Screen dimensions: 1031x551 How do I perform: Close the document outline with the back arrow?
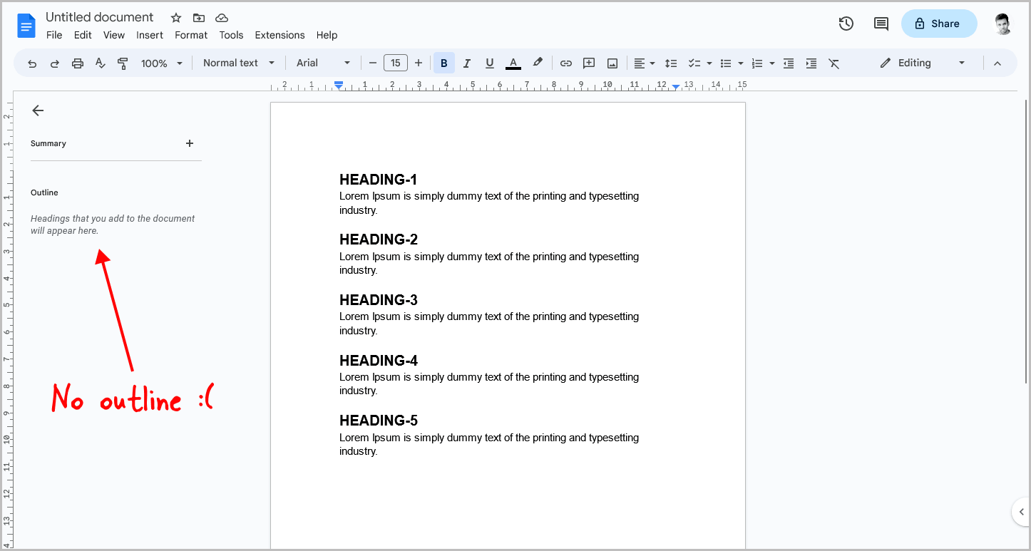pos(38,110)
